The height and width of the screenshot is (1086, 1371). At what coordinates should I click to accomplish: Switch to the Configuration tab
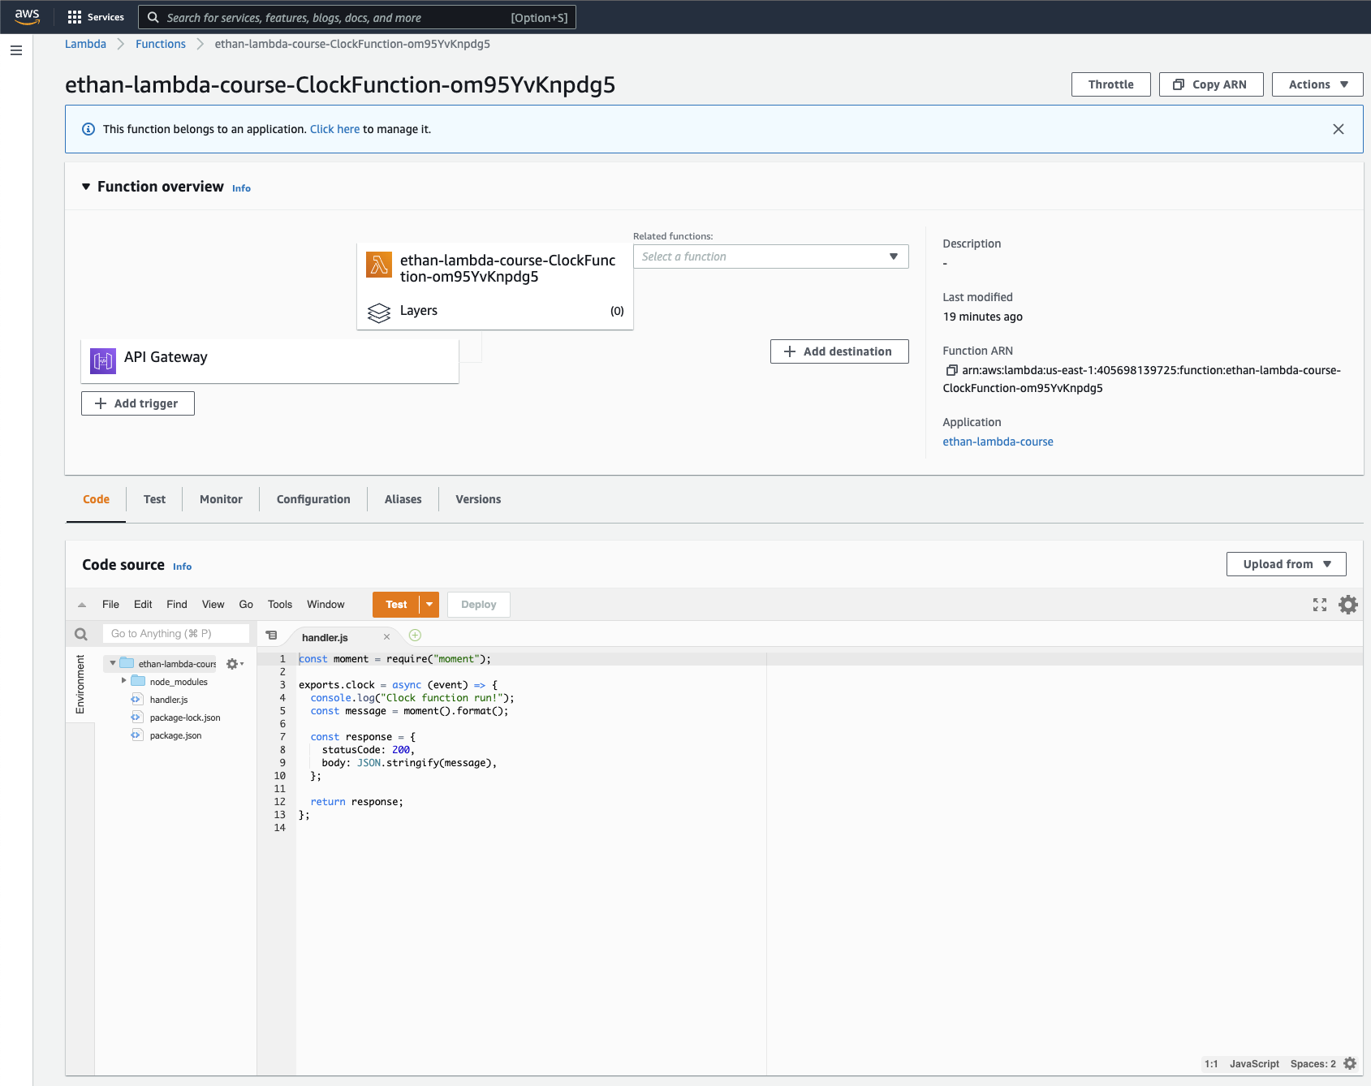pos(313,499)
